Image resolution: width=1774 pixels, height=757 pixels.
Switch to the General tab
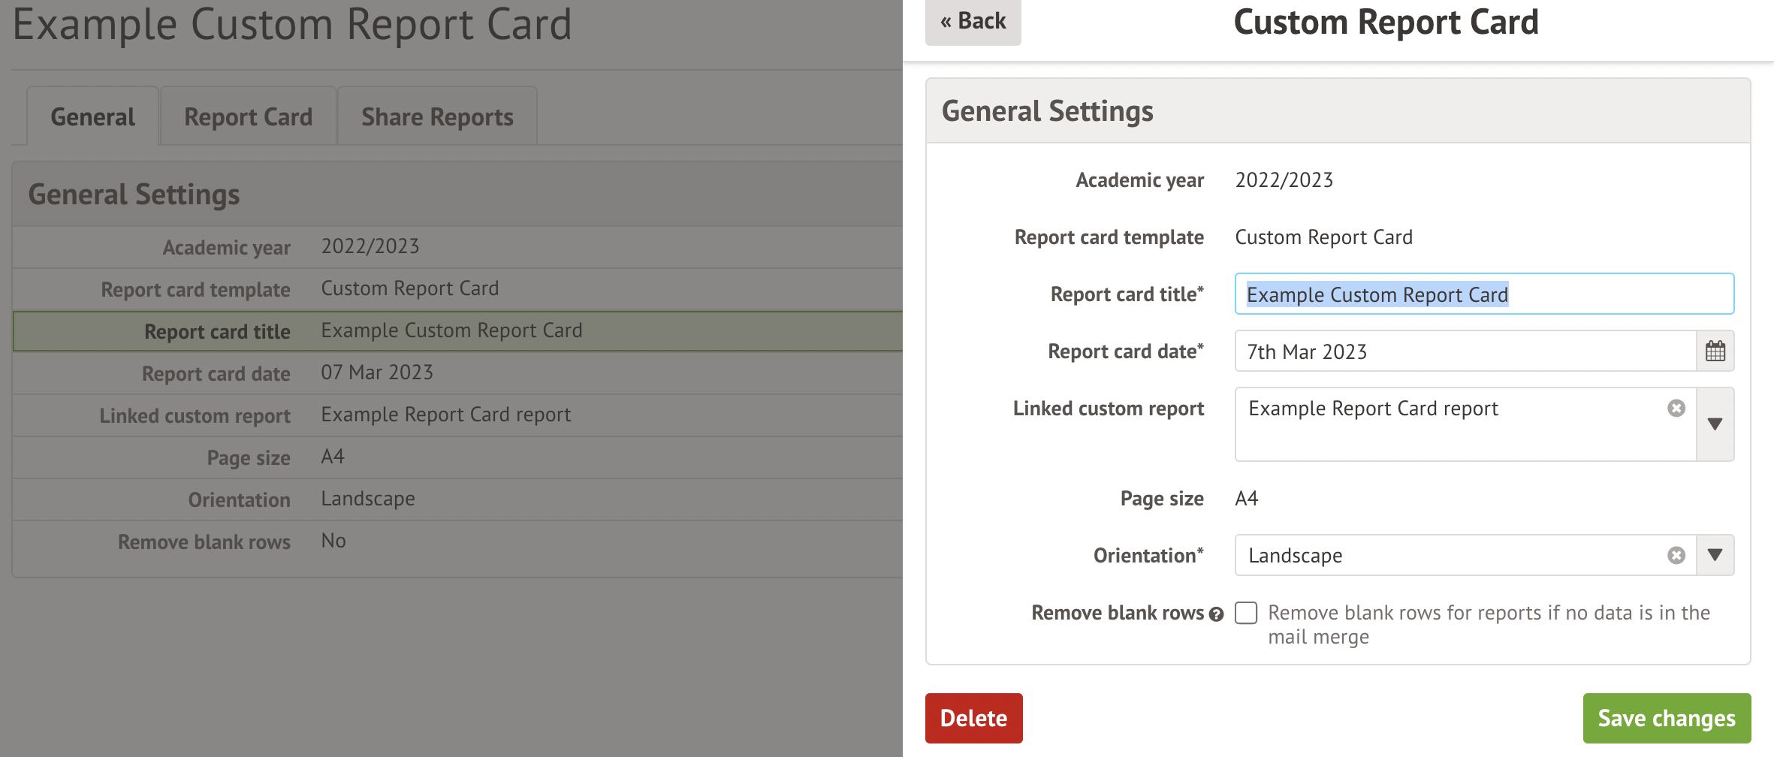pos(93,117)
